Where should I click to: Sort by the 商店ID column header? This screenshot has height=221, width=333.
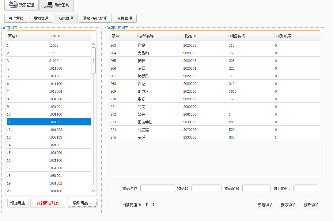tap(28, 36)
